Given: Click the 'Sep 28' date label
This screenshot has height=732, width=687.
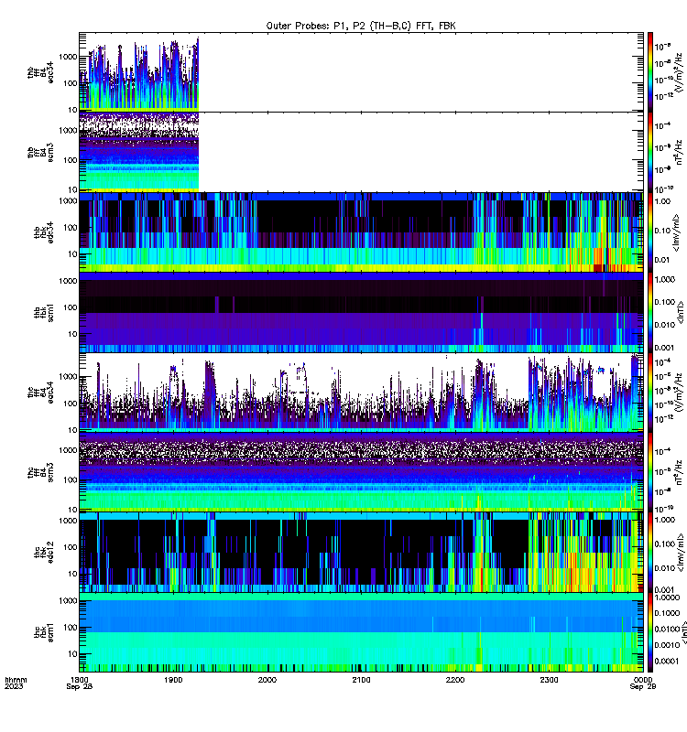Looking at the screenshot, I should coord(80,686).
